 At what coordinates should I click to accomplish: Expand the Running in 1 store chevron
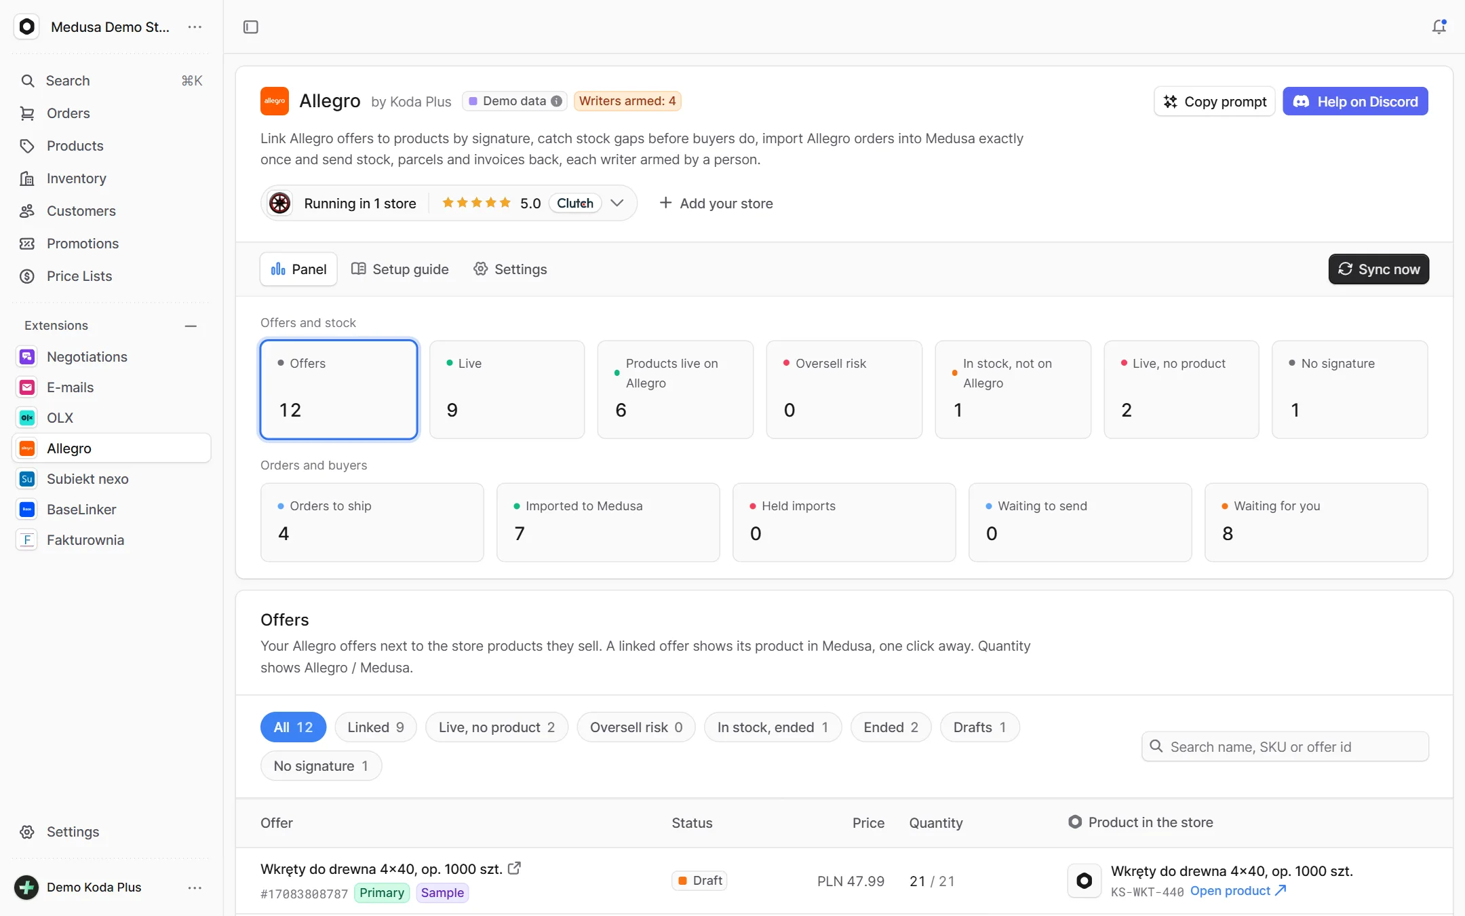[x=617, y=203]
